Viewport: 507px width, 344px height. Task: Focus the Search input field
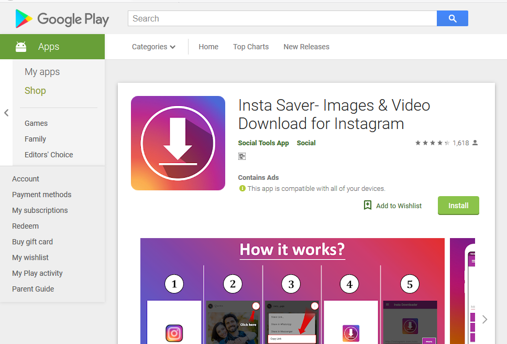pyautogui.click(x=282, y=18)
